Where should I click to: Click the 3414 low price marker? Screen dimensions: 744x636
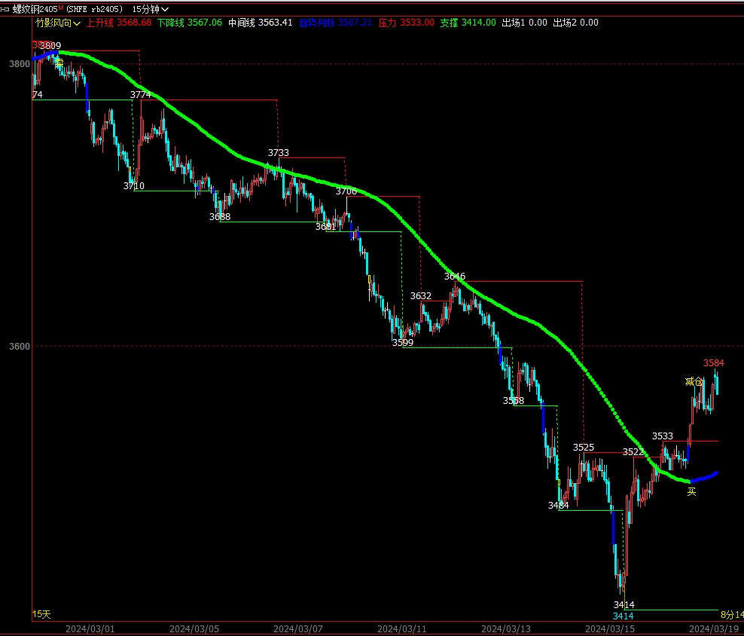[624, 605]
